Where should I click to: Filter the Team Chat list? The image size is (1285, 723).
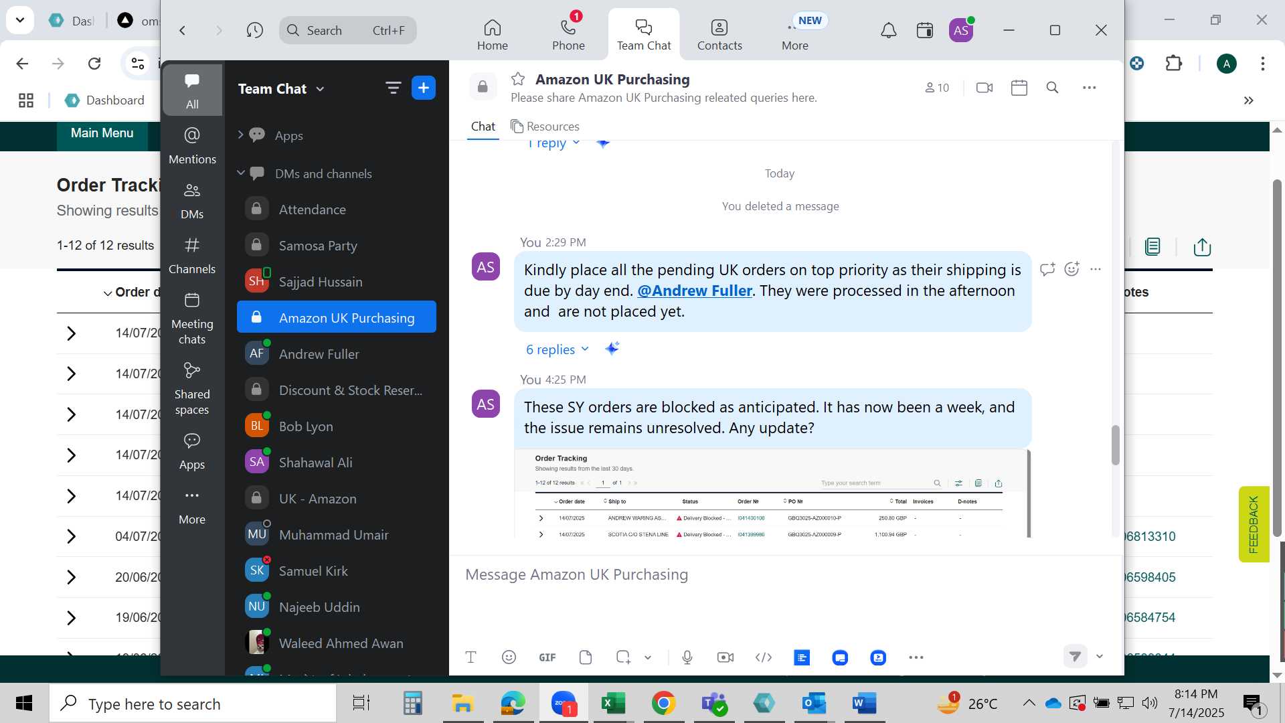[393, 88]
